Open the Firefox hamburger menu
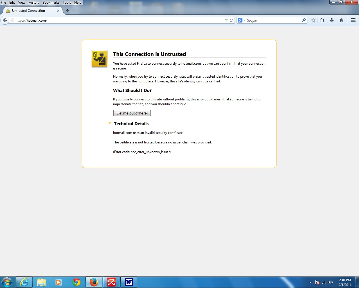This screenshot has width=360, height=288. click(353, 20)
